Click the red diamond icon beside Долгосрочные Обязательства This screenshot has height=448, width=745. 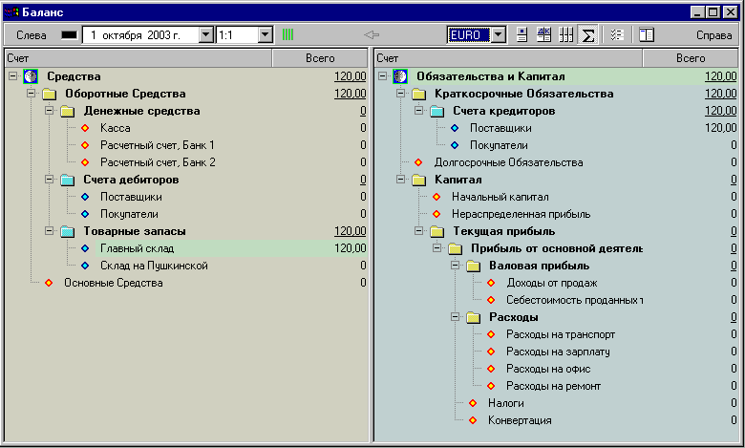pos(418,162)
